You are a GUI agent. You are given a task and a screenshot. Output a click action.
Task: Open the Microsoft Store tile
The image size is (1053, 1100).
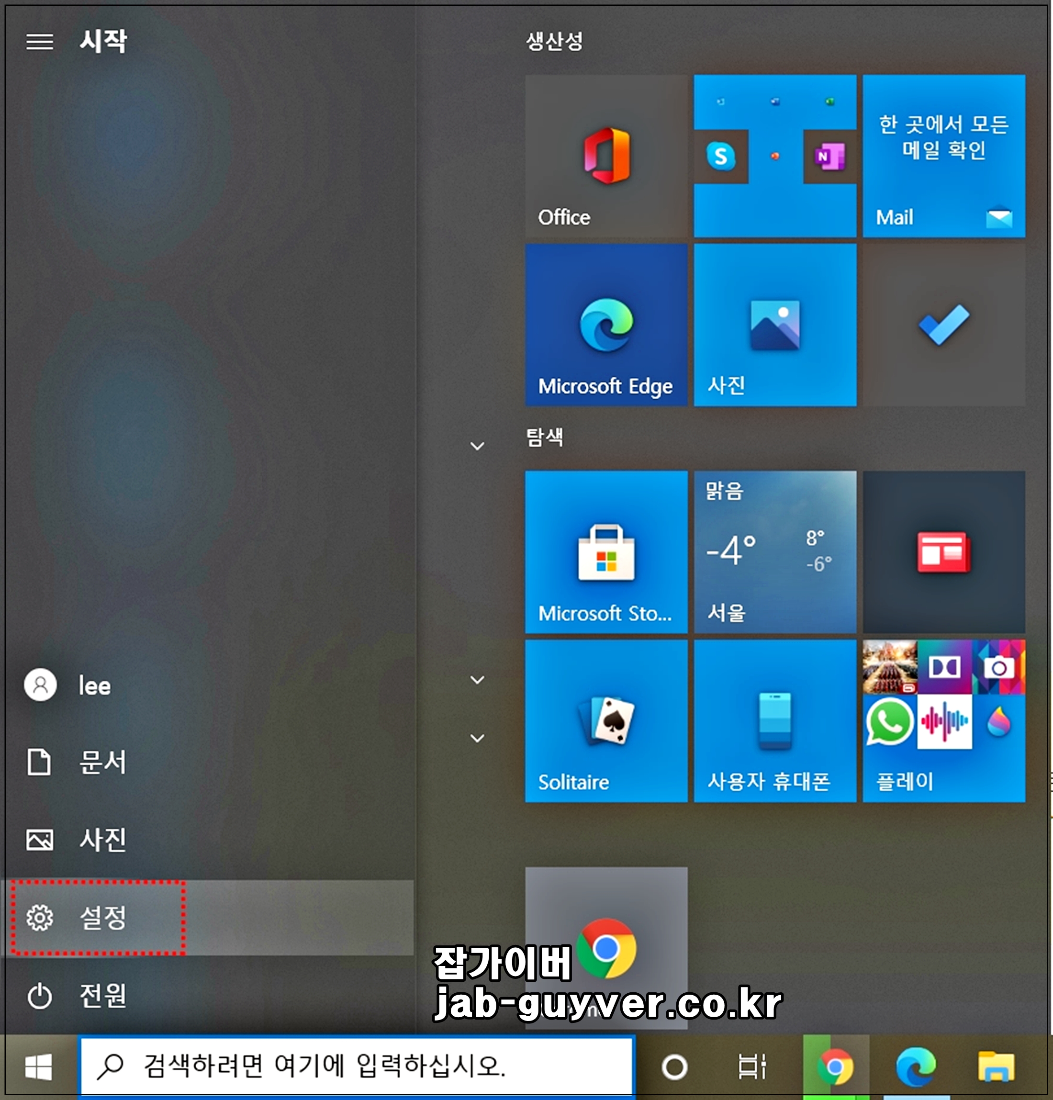(x=606, y=553)
